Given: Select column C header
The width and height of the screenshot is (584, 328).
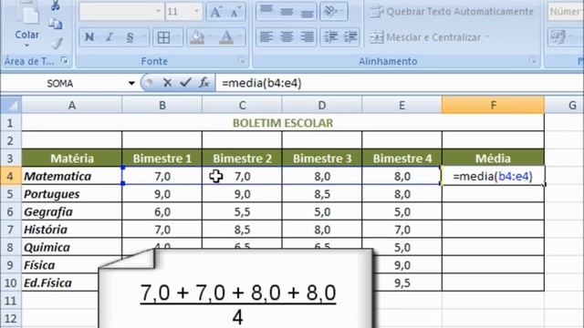Looking at the screenshot, I should tap(242, 106).
